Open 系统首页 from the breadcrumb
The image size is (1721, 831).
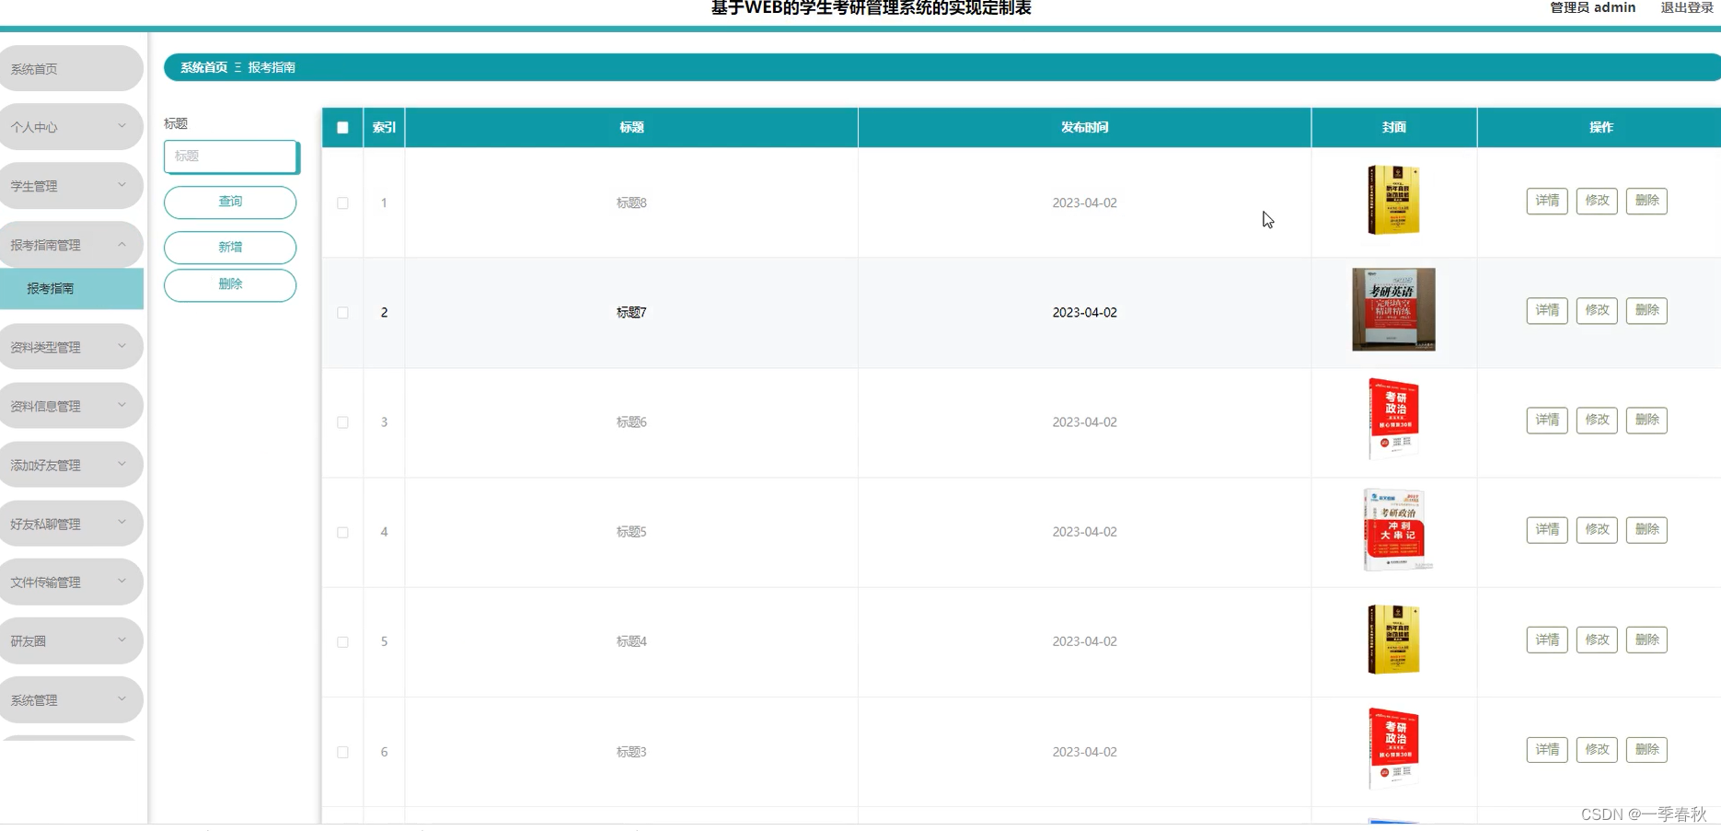[202, 67]
